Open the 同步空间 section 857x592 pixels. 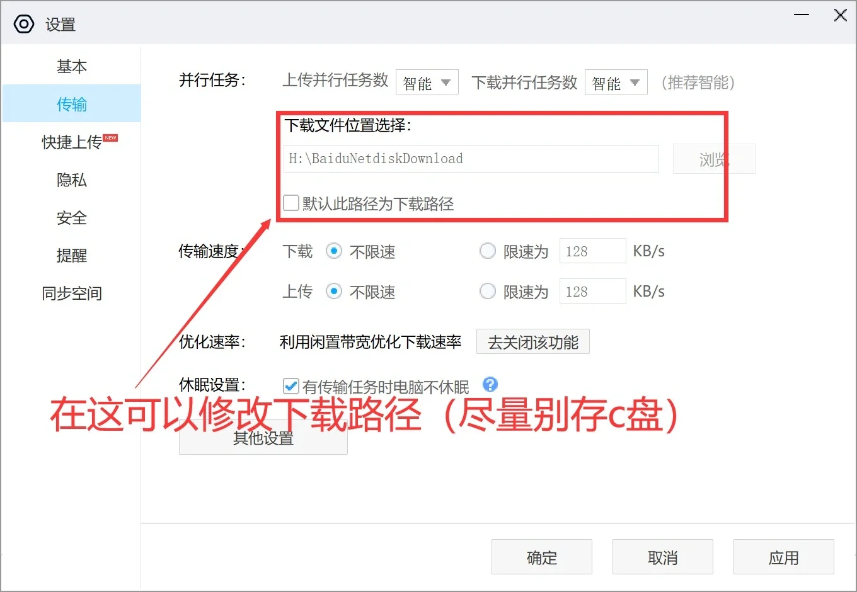click(71, 292)
